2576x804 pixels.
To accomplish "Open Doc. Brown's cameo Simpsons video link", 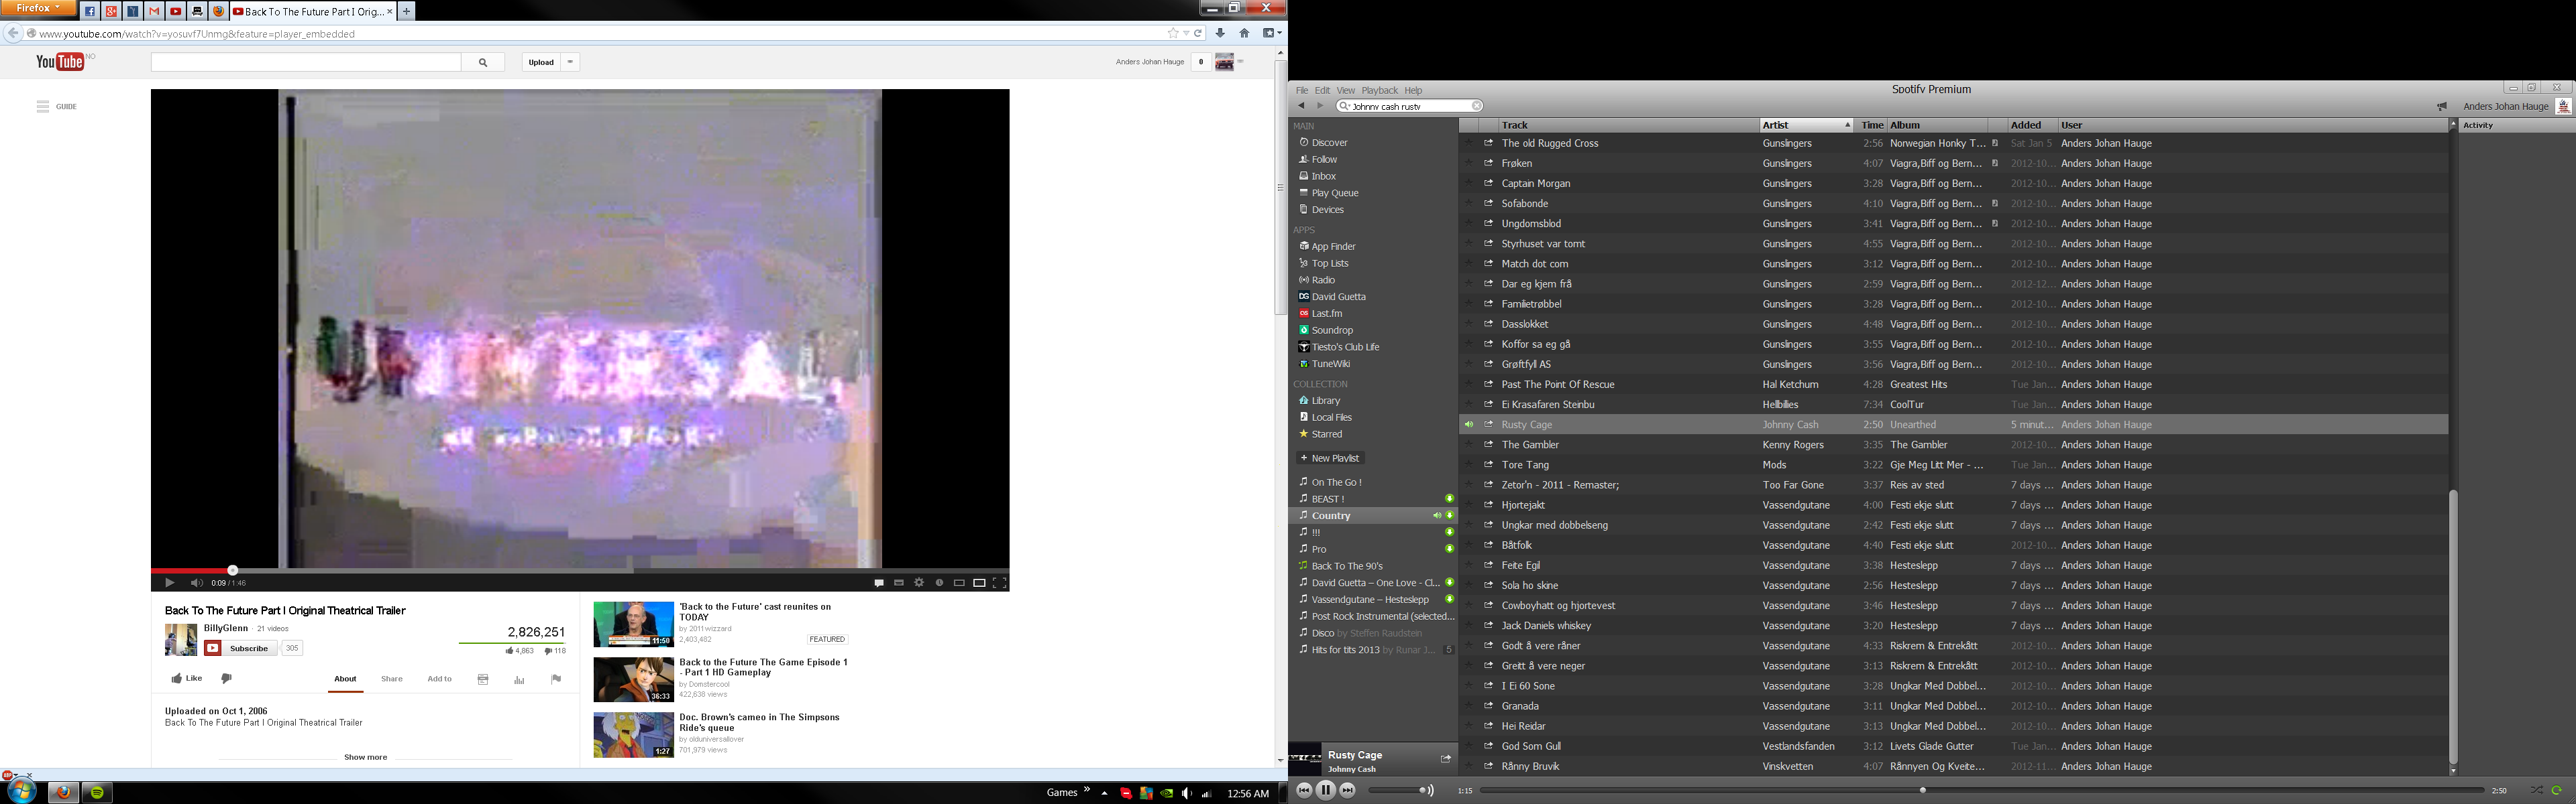I will [x=759, y=722].
